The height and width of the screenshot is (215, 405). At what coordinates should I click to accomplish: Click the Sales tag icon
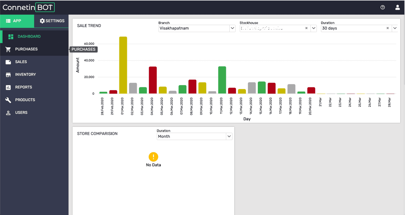pos(8,62)
